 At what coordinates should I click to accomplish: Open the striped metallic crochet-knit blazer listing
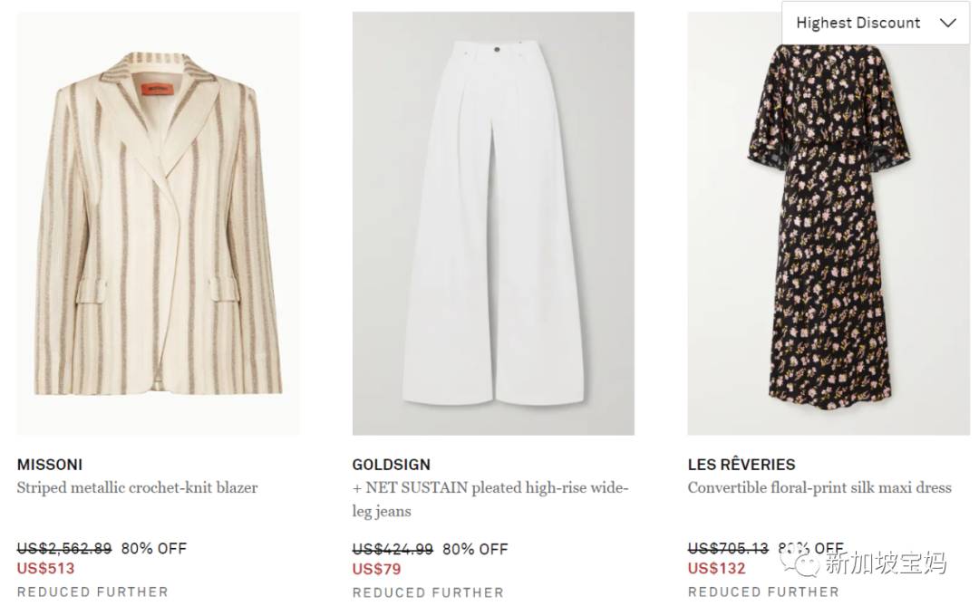[x=137, y=487]
